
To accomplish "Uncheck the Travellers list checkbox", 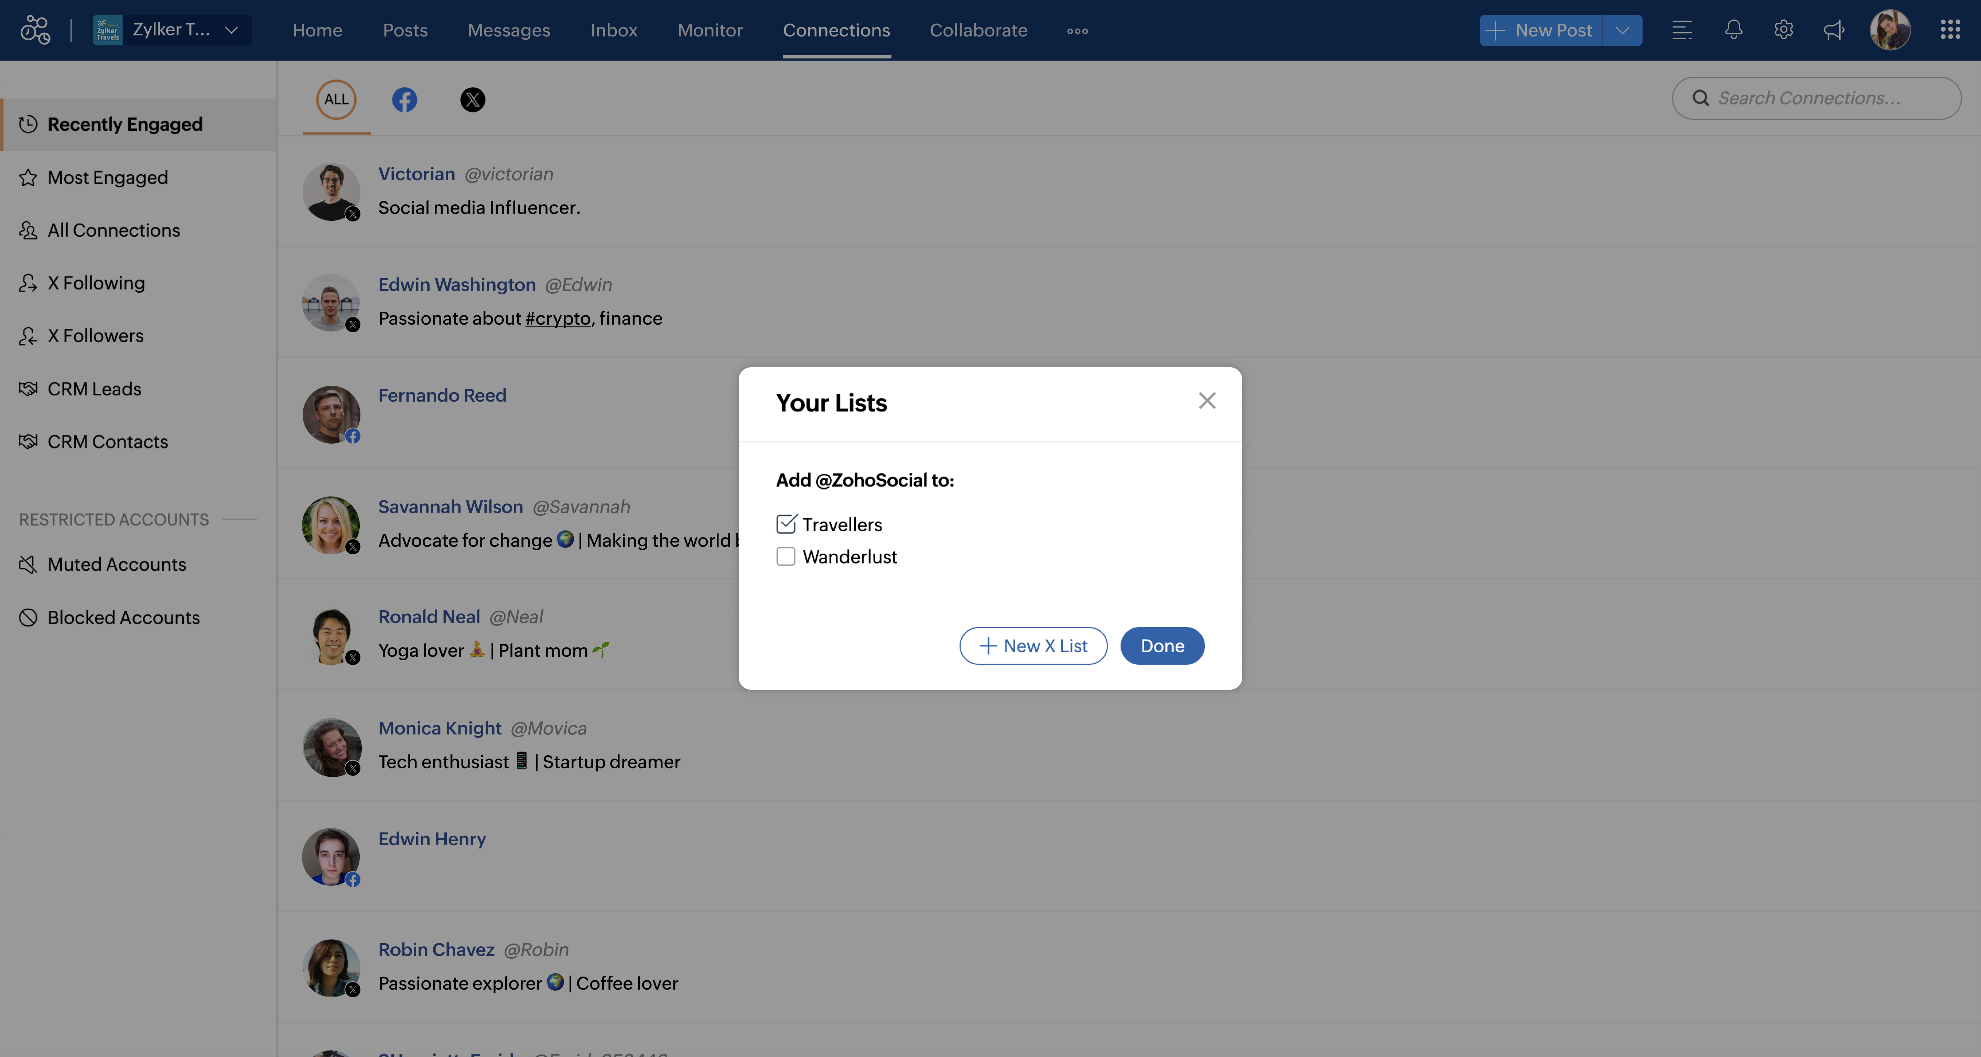I will (785, 524).
